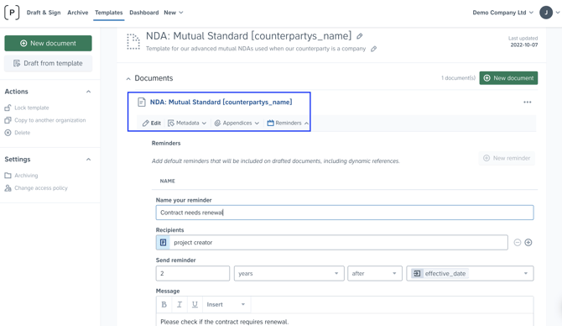
Task: Click Lock template action
Action: click(27, 108)
